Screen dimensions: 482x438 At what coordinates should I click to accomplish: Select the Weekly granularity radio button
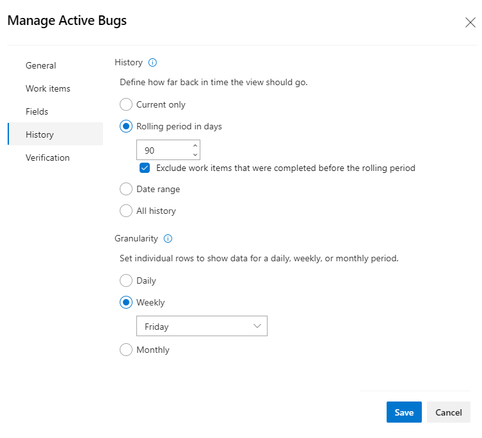pyautogui.click(x=126, y=302)
